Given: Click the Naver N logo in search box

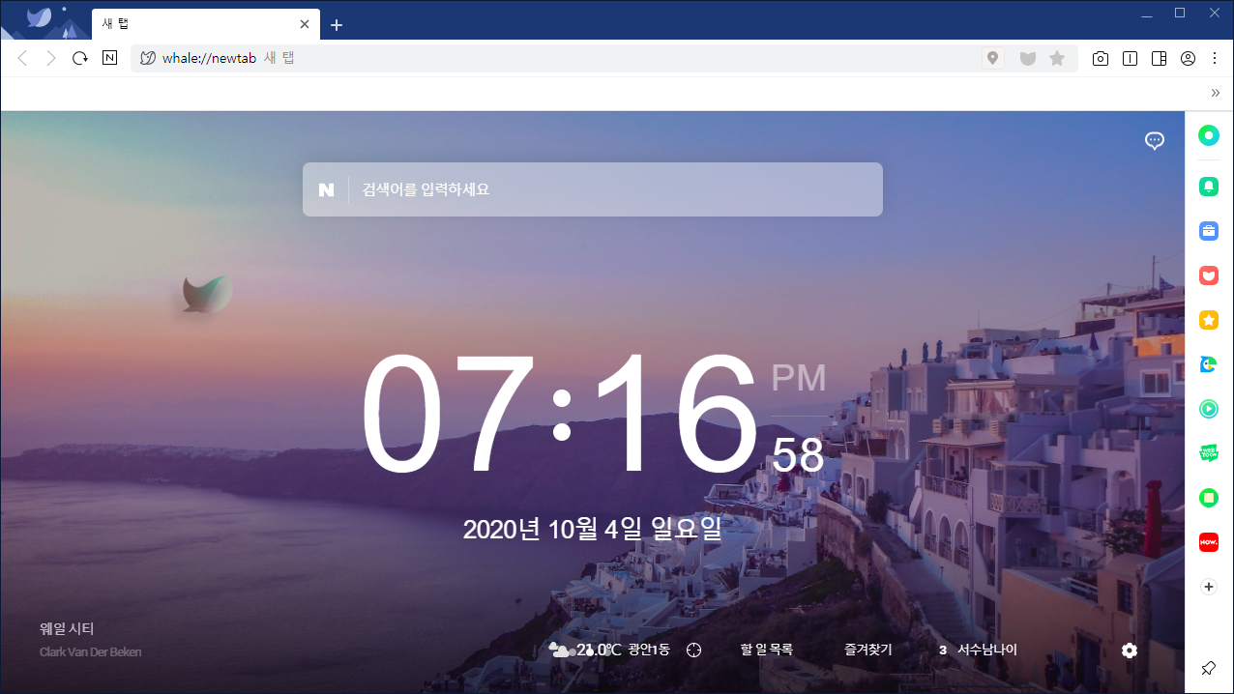Looking at the screenshot, I should [326, 189].
